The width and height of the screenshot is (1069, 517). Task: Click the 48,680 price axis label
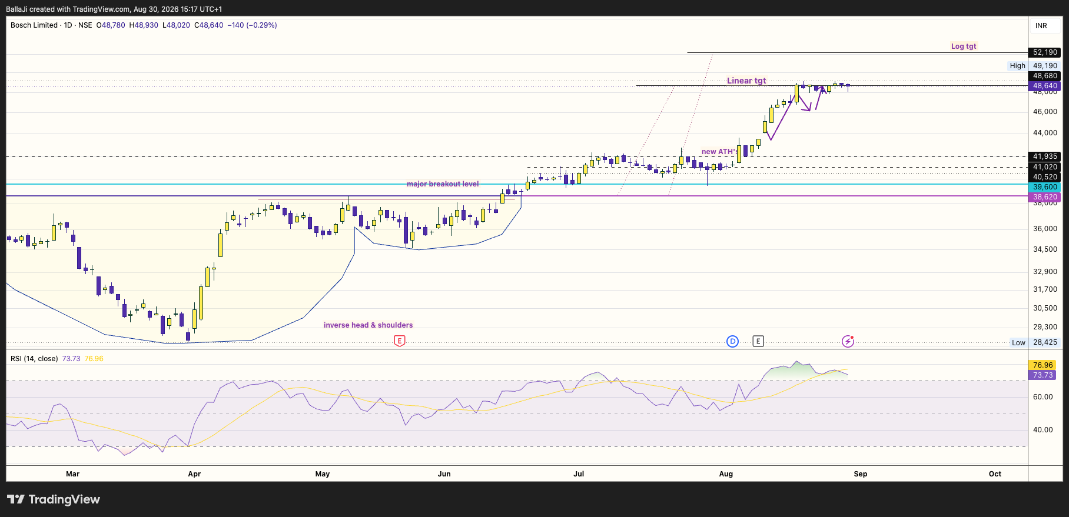click(1045, 76)
